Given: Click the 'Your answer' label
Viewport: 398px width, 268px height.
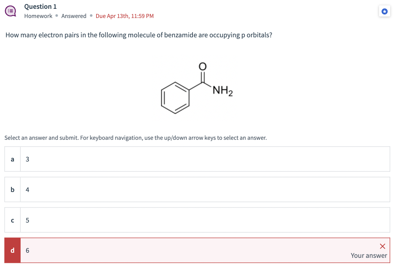Looking at the screenshot, I should 369,255.
